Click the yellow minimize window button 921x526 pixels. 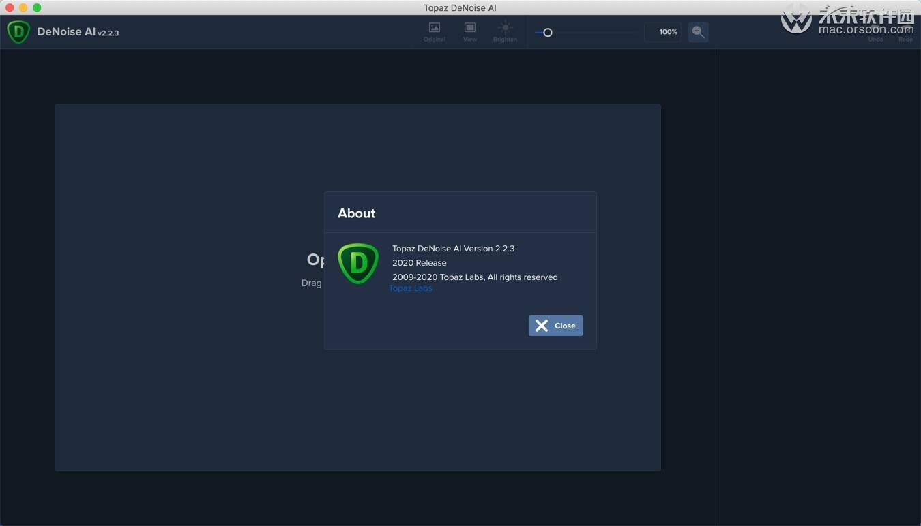(x=23, y=7)
